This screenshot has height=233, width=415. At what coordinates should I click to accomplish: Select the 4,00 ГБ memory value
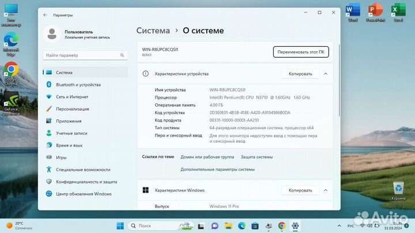[216, 105]
